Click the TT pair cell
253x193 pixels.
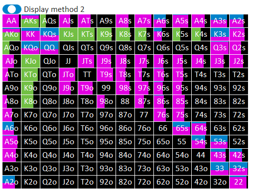(x=87, y=75)
